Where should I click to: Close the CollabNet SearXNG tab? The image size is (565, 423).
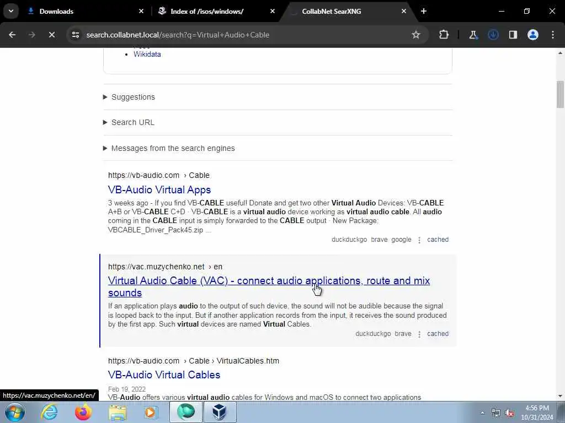pyautogui.click(x=404, y=11)
